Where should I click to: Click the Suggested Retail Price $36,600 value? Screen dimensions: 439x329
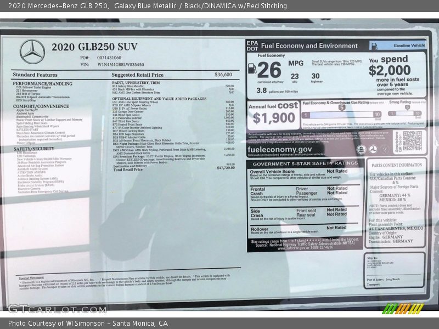(x=223, y=75)
